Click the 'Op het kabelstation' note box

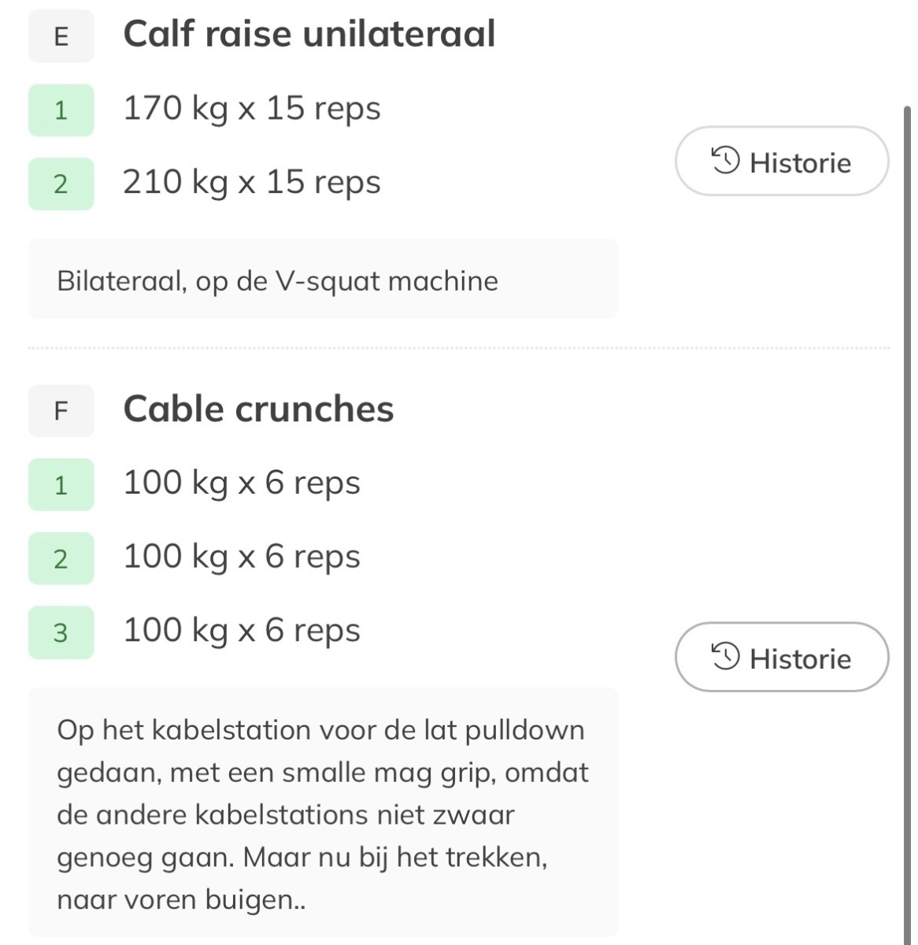click(323, 813)
